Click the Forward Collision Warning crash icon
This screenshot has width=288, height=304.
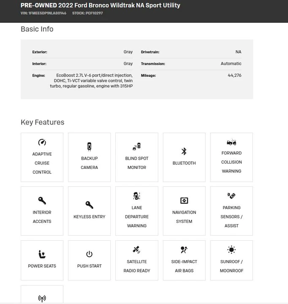[231, 142]
